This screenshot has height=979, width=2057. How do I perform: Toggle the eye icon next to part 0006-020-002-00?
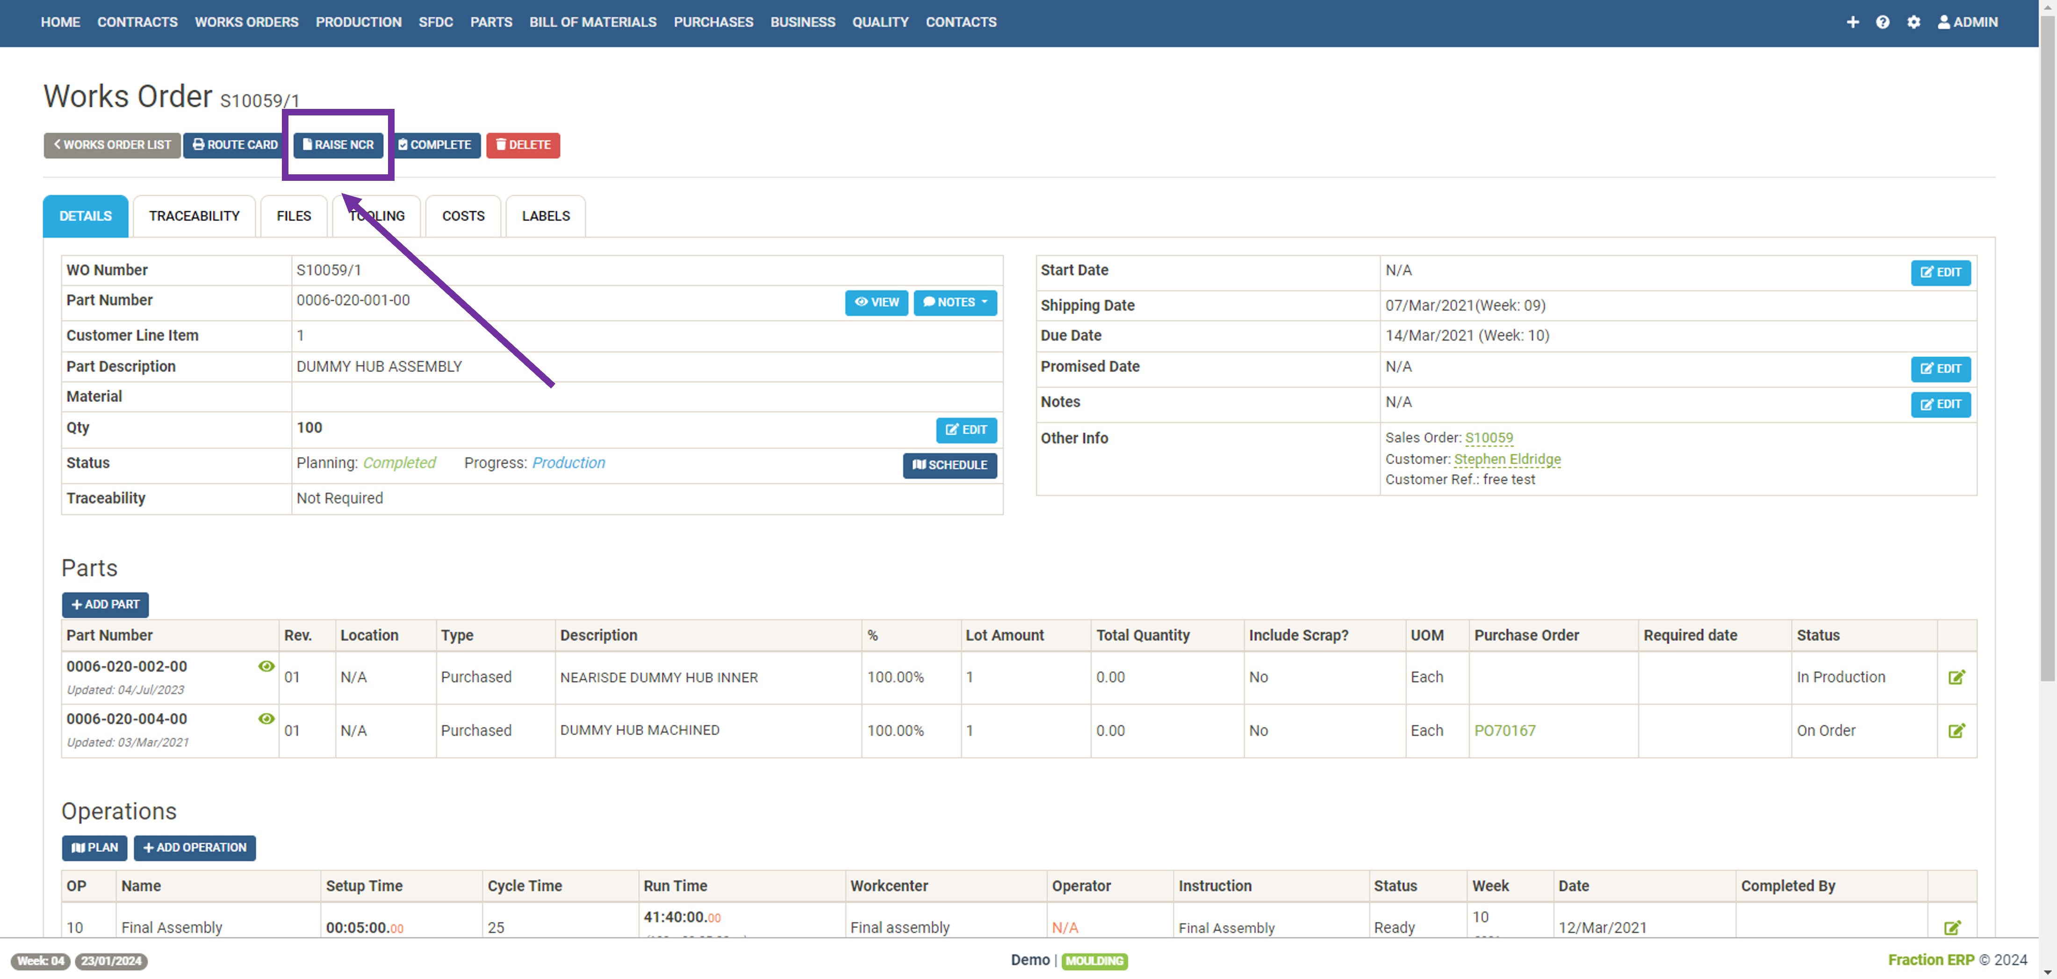point(266,666)
